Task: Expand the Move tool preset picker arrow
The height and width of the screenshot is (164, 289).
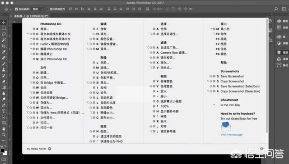Action: 10,9
